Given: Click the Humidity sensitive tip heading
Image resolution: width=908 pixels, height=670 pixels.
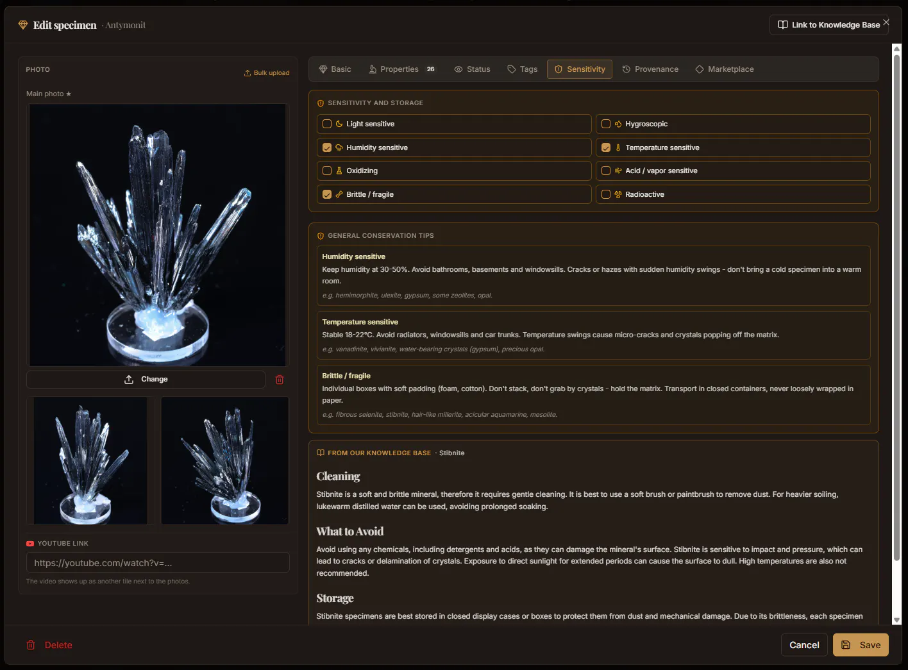Looking at the screenshot, I should tap(353, 256).
